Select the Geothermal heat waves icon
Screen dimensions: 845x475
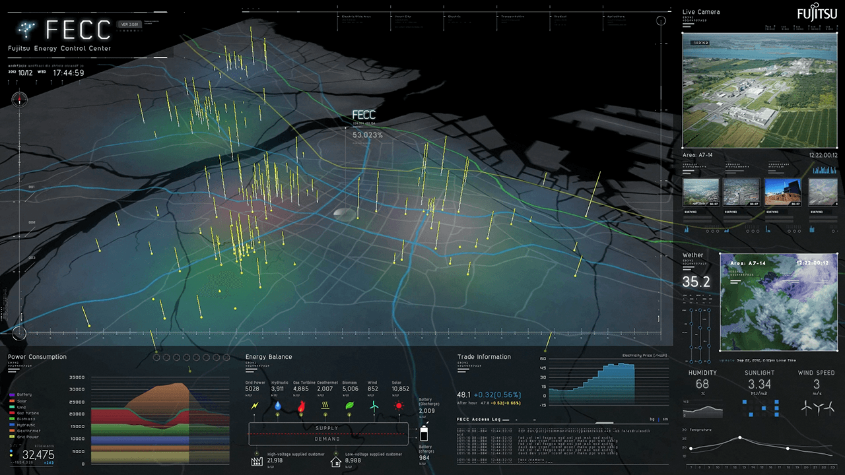point(325,406)
